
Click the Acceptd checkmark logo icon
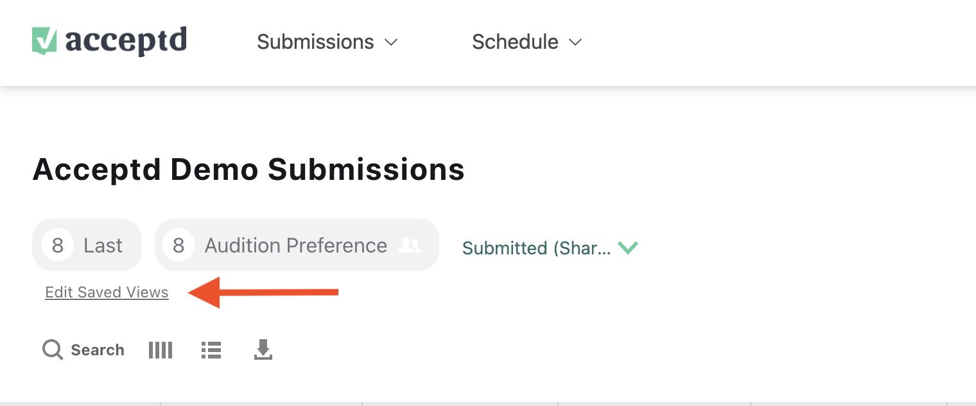45,41
